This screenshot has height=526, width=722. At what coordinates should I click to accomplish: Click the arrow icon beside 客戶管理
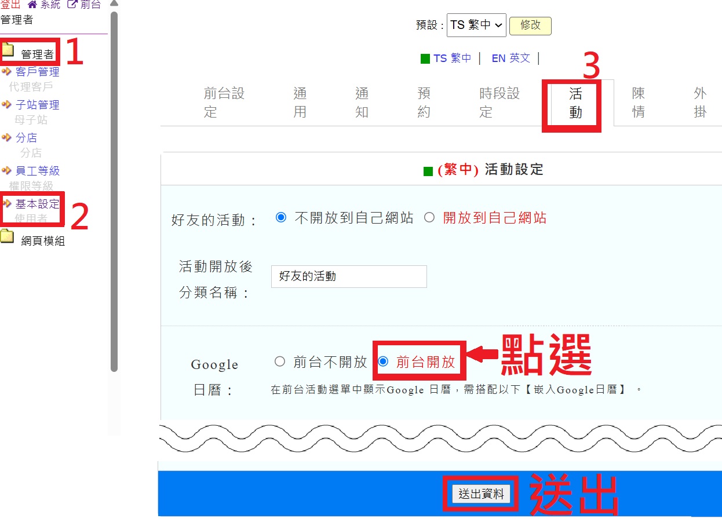point(7,72)
